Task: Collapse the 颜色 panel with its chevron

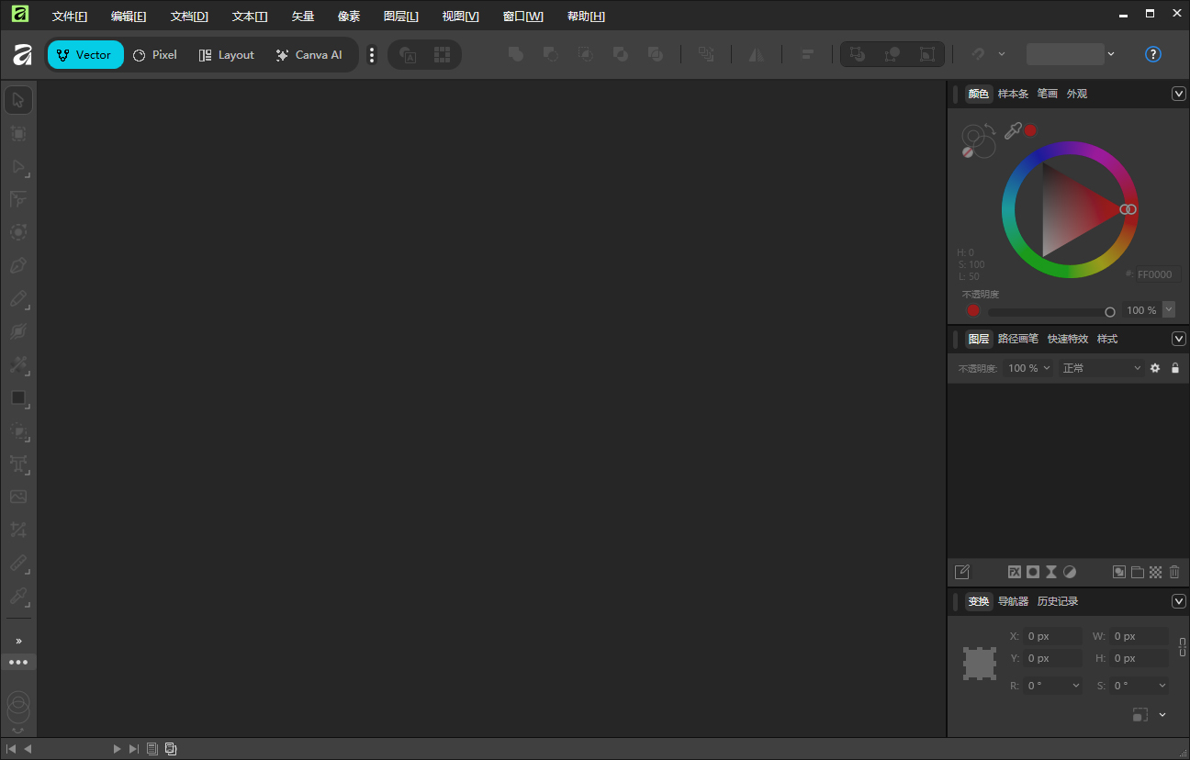Action: [1179, 93]
